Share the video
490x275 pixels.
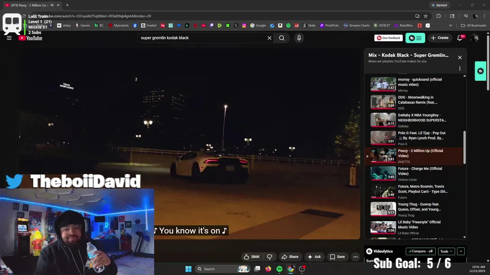tap(290, 257)
